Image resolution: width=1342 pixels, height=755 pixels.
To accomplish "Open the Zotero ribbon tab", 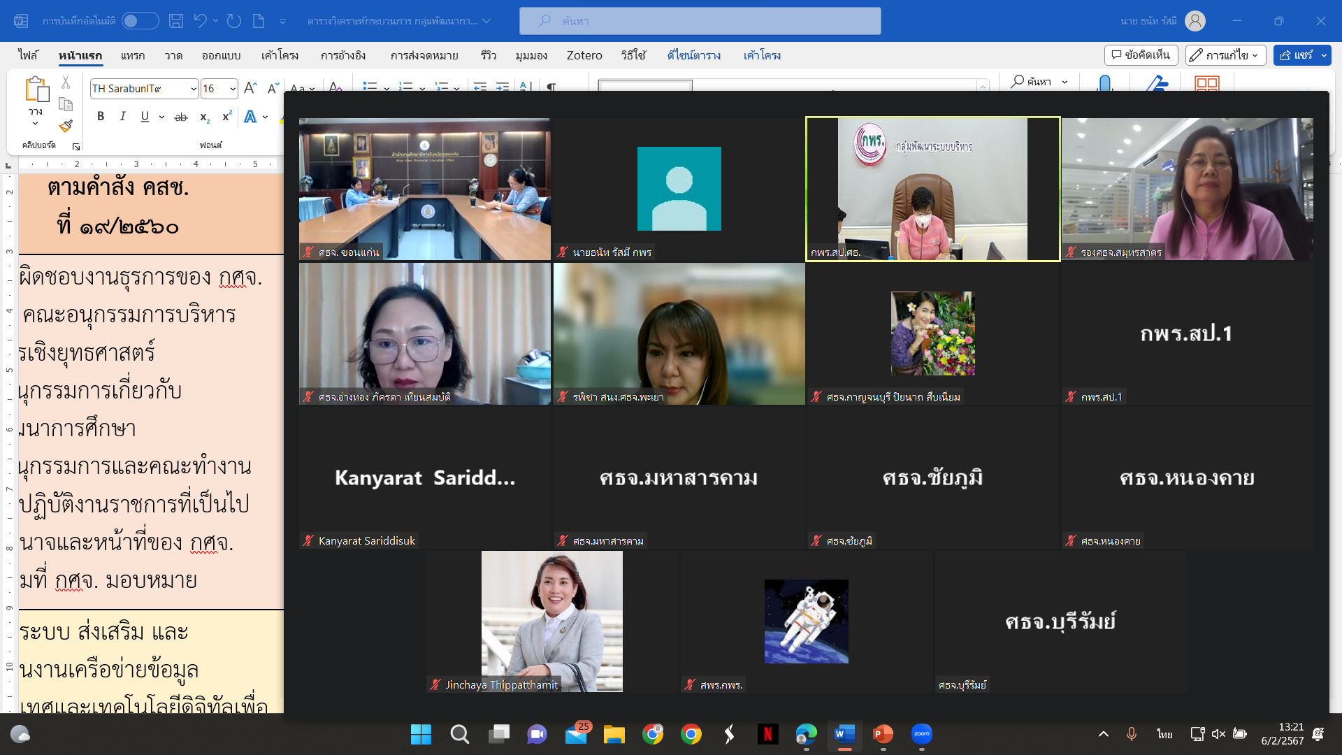I will pyautogui.click(x=584, y=55).
